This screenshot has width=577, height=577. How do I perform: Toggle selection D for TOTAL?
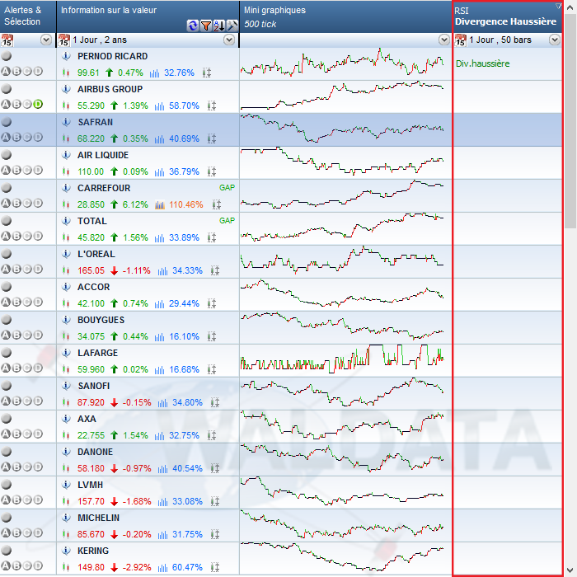pos(38,236)
